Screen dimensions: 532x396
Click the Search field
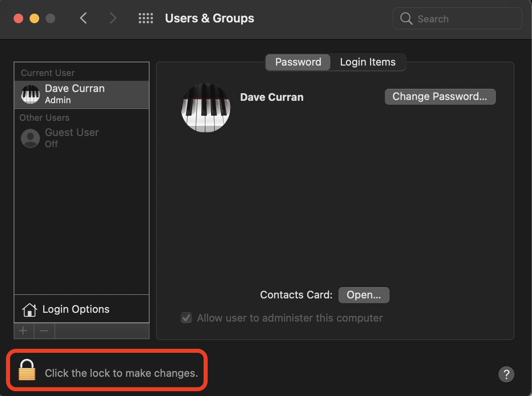[464, 19]
